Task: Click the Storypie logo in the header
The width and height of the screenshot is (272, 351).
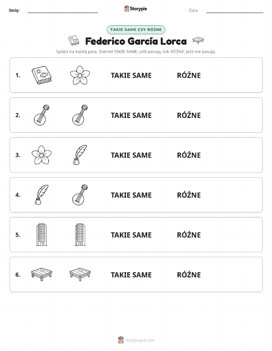Action: pos(135,9)
